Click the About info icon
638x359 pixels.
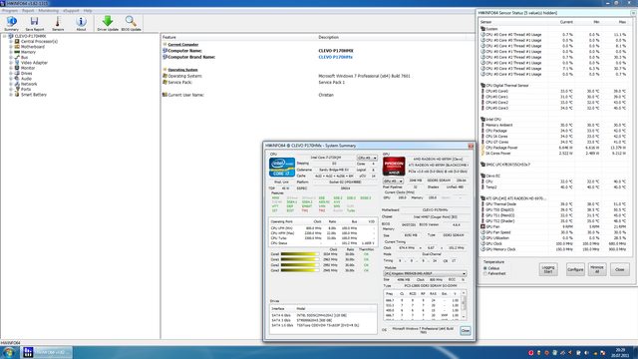coord(81,24)
